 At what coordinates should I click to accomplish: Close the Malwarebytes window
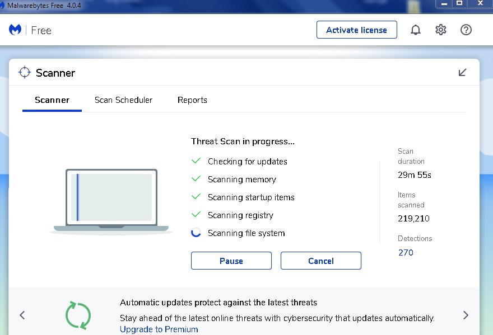click(x=480, y=4)
